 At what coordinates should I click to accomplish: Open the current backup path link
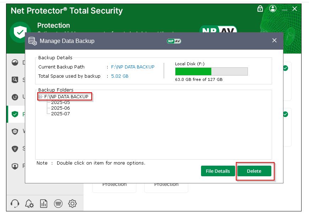(x=132, y=67)
